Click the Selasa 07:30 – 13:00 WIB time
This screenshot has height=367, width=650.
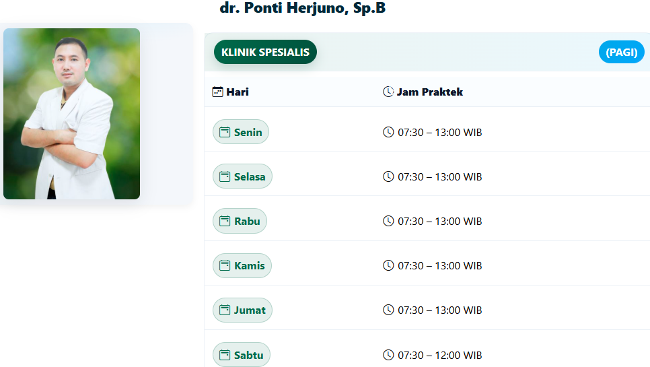point(440,176)
